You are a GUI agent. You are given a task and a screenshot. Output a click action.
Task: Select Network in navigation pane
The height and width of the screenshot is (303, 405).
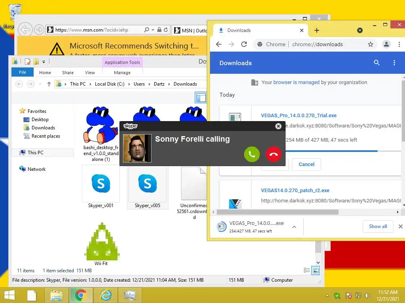coord(32,169)
